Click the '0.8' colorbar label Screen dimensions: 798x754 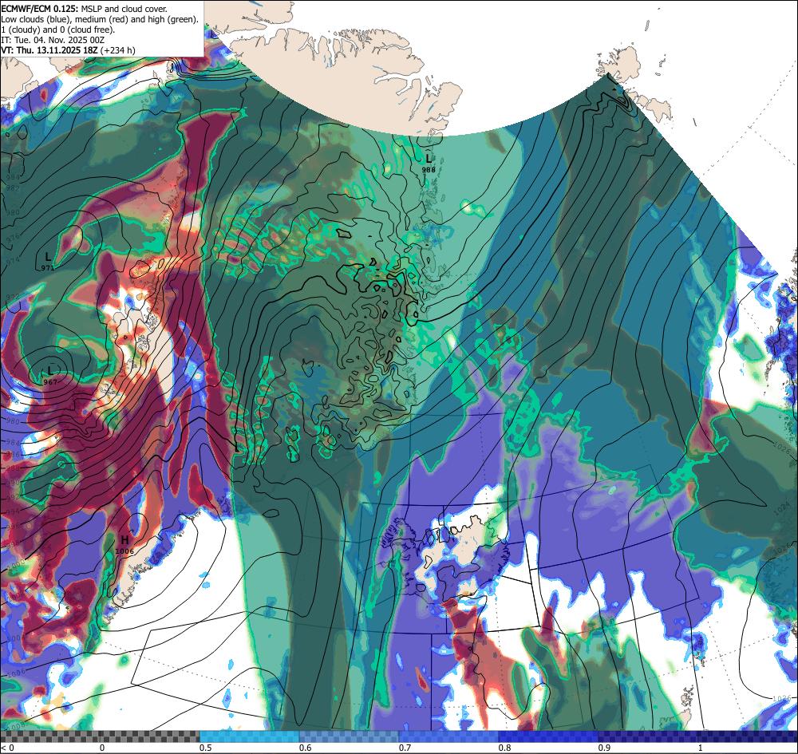[505, 748]
